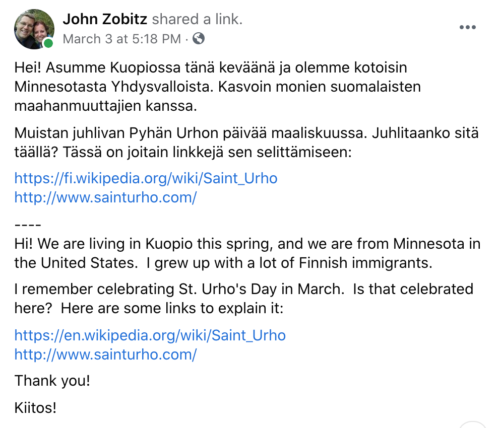Open John Zobitz's profile name link
This screenshot has width=500, height=428.
105,19
